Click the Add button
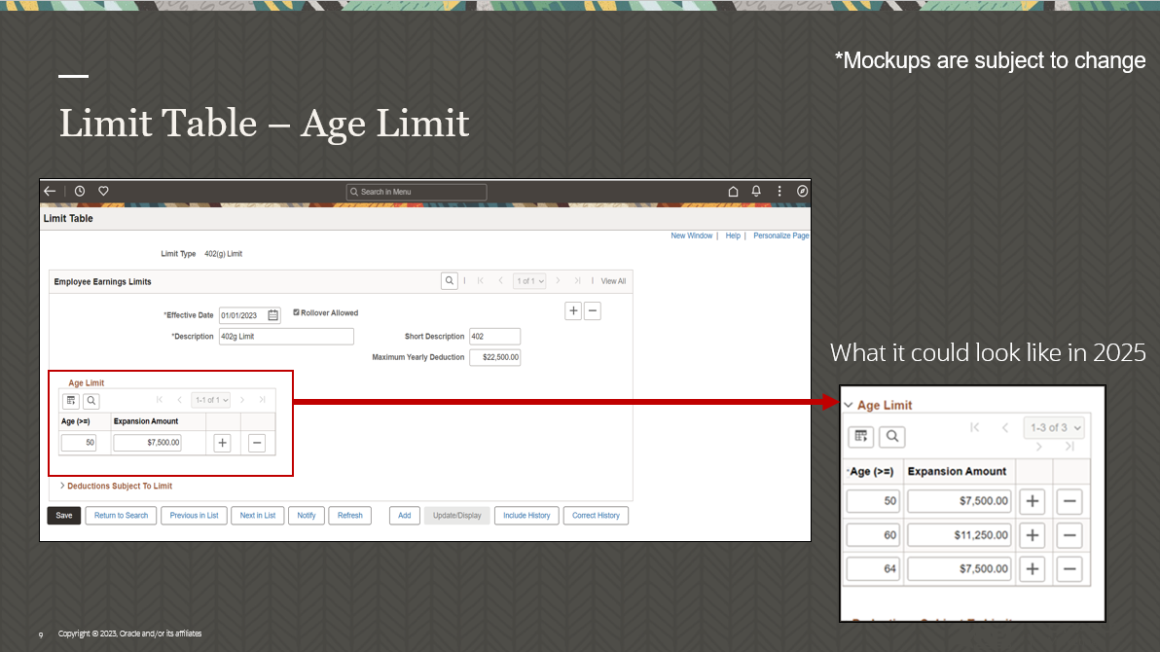The image size is (1160, 652). pyautogui.click(x=405, y=515)
